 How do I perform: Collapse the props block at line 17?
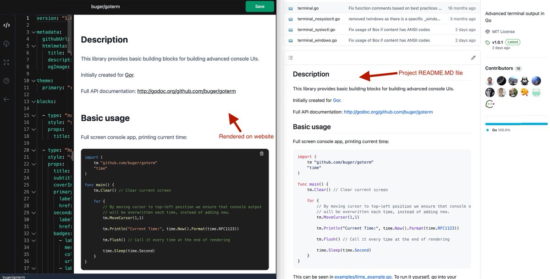click(33, 129)
